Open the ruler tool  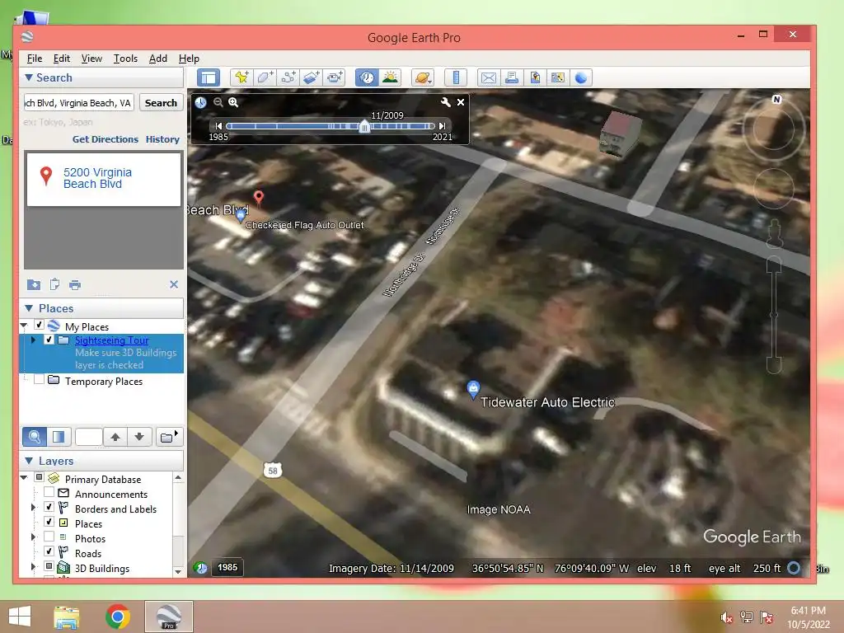pos(455,77)
